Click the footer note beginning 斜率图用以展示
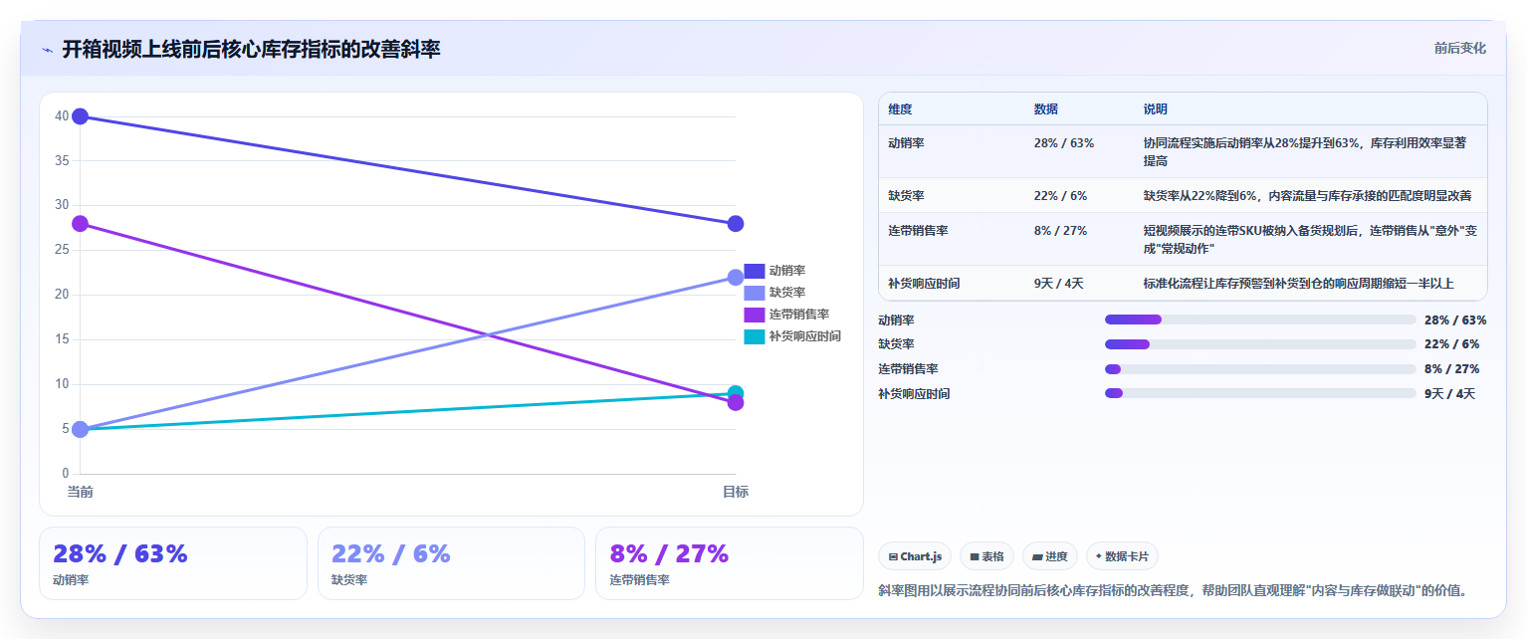Viewport: 1527px width, 639px height. click(1173, 590)
